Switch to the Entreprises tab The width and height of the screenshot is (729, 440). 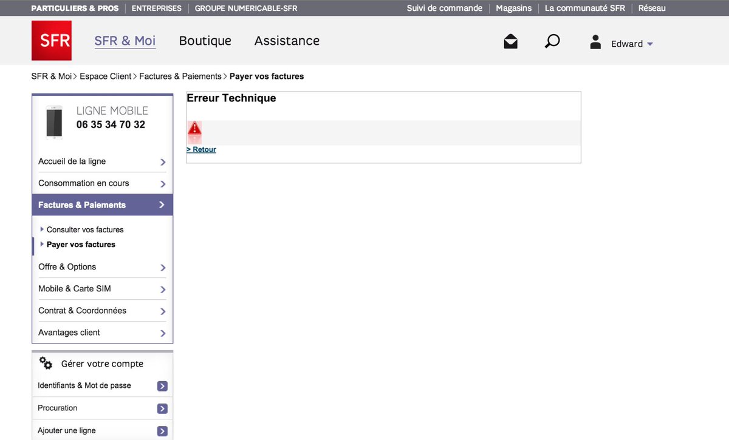[157, 8]
